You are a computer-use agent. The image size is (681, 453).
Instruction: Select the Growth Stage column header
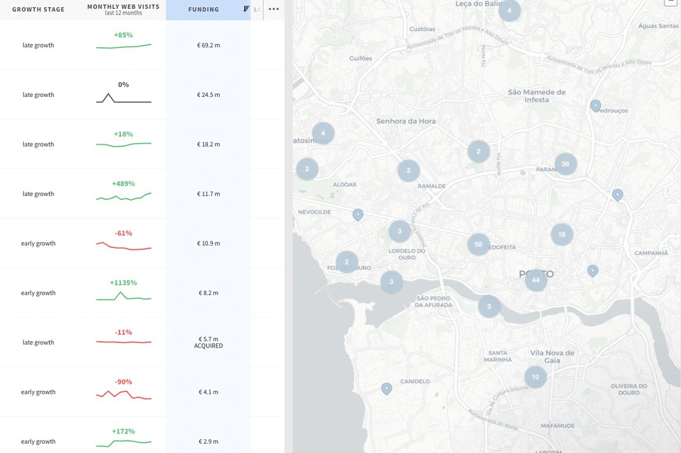click(x=38, y=9)
